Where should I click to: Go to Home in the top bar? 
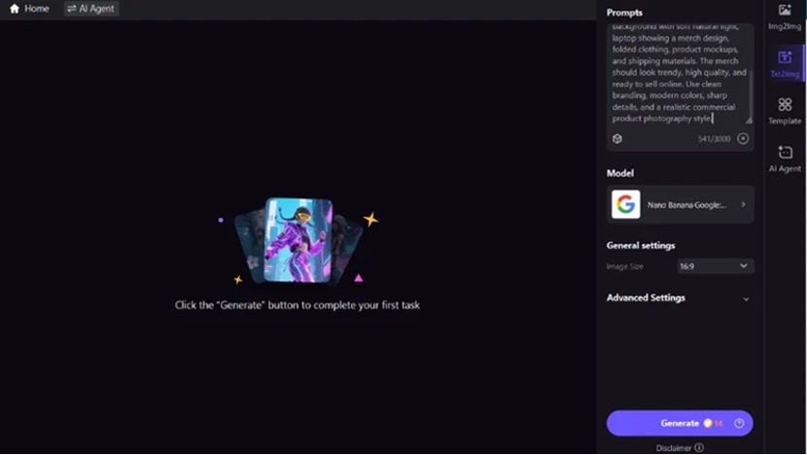pos(29,9)
